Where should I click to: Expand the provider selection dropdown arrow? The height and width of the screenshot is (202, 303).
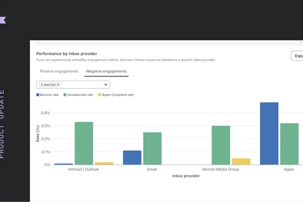pyautogui.click(x=106, y=85)
